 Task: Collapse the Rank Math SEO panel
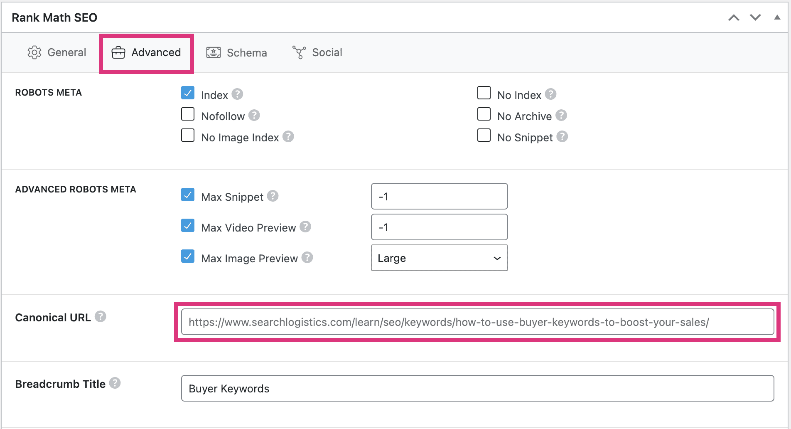tap(777, 17)
